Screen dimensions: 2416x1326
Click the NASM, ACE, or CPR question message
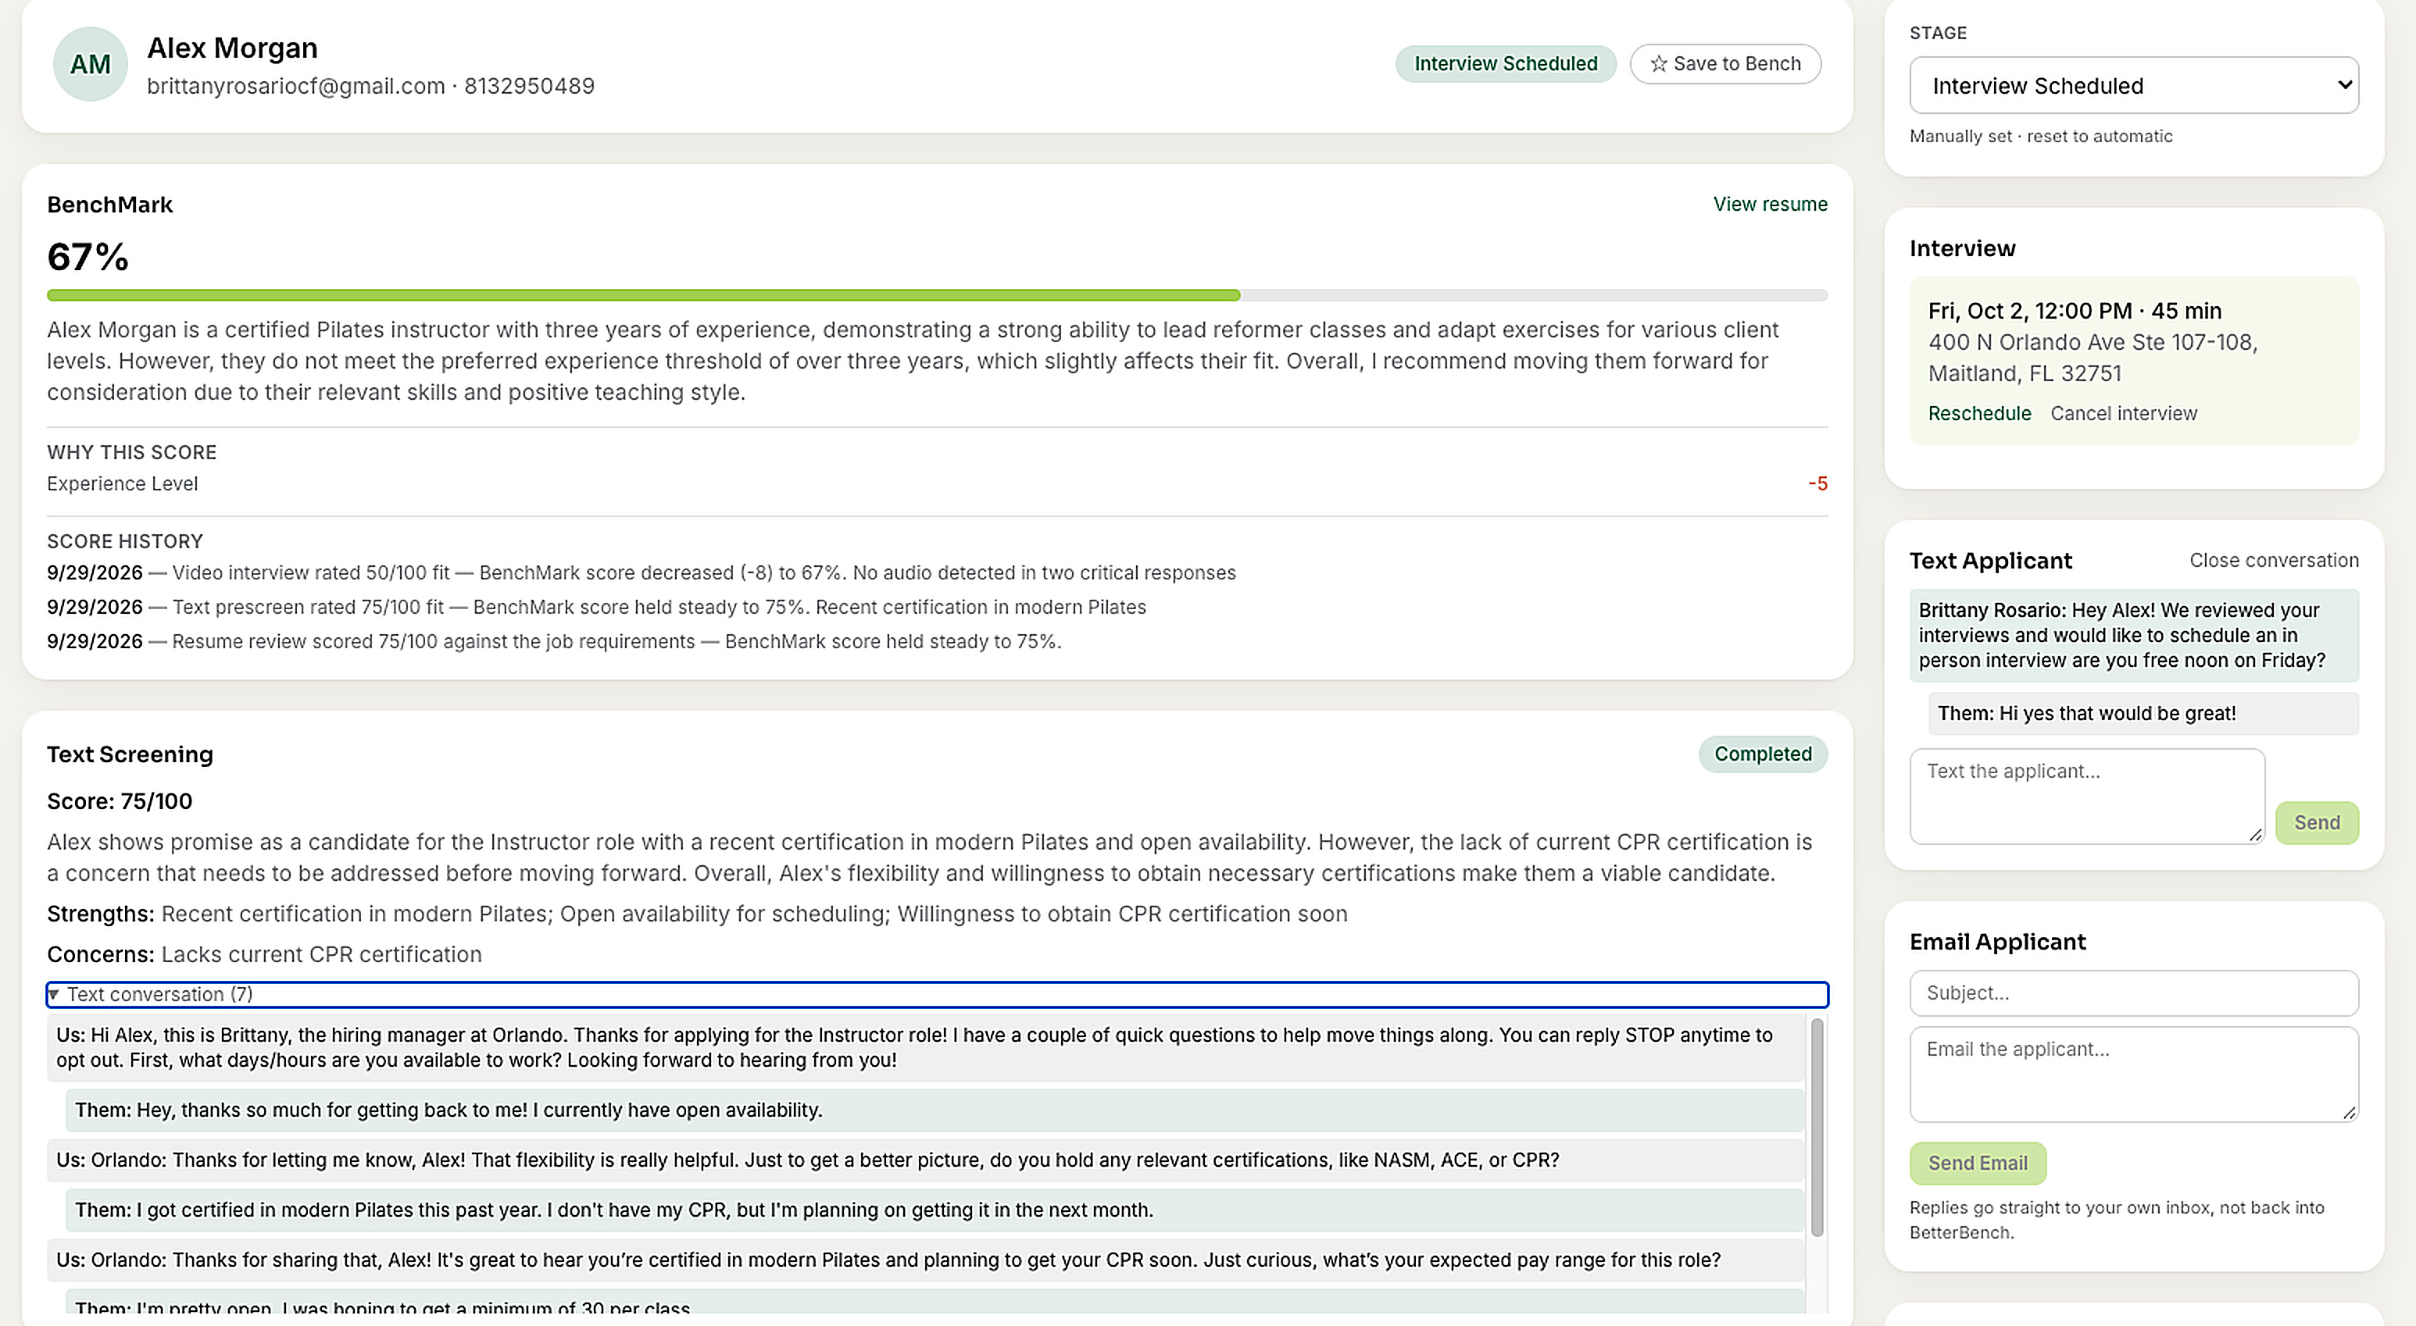[926, 1160]
